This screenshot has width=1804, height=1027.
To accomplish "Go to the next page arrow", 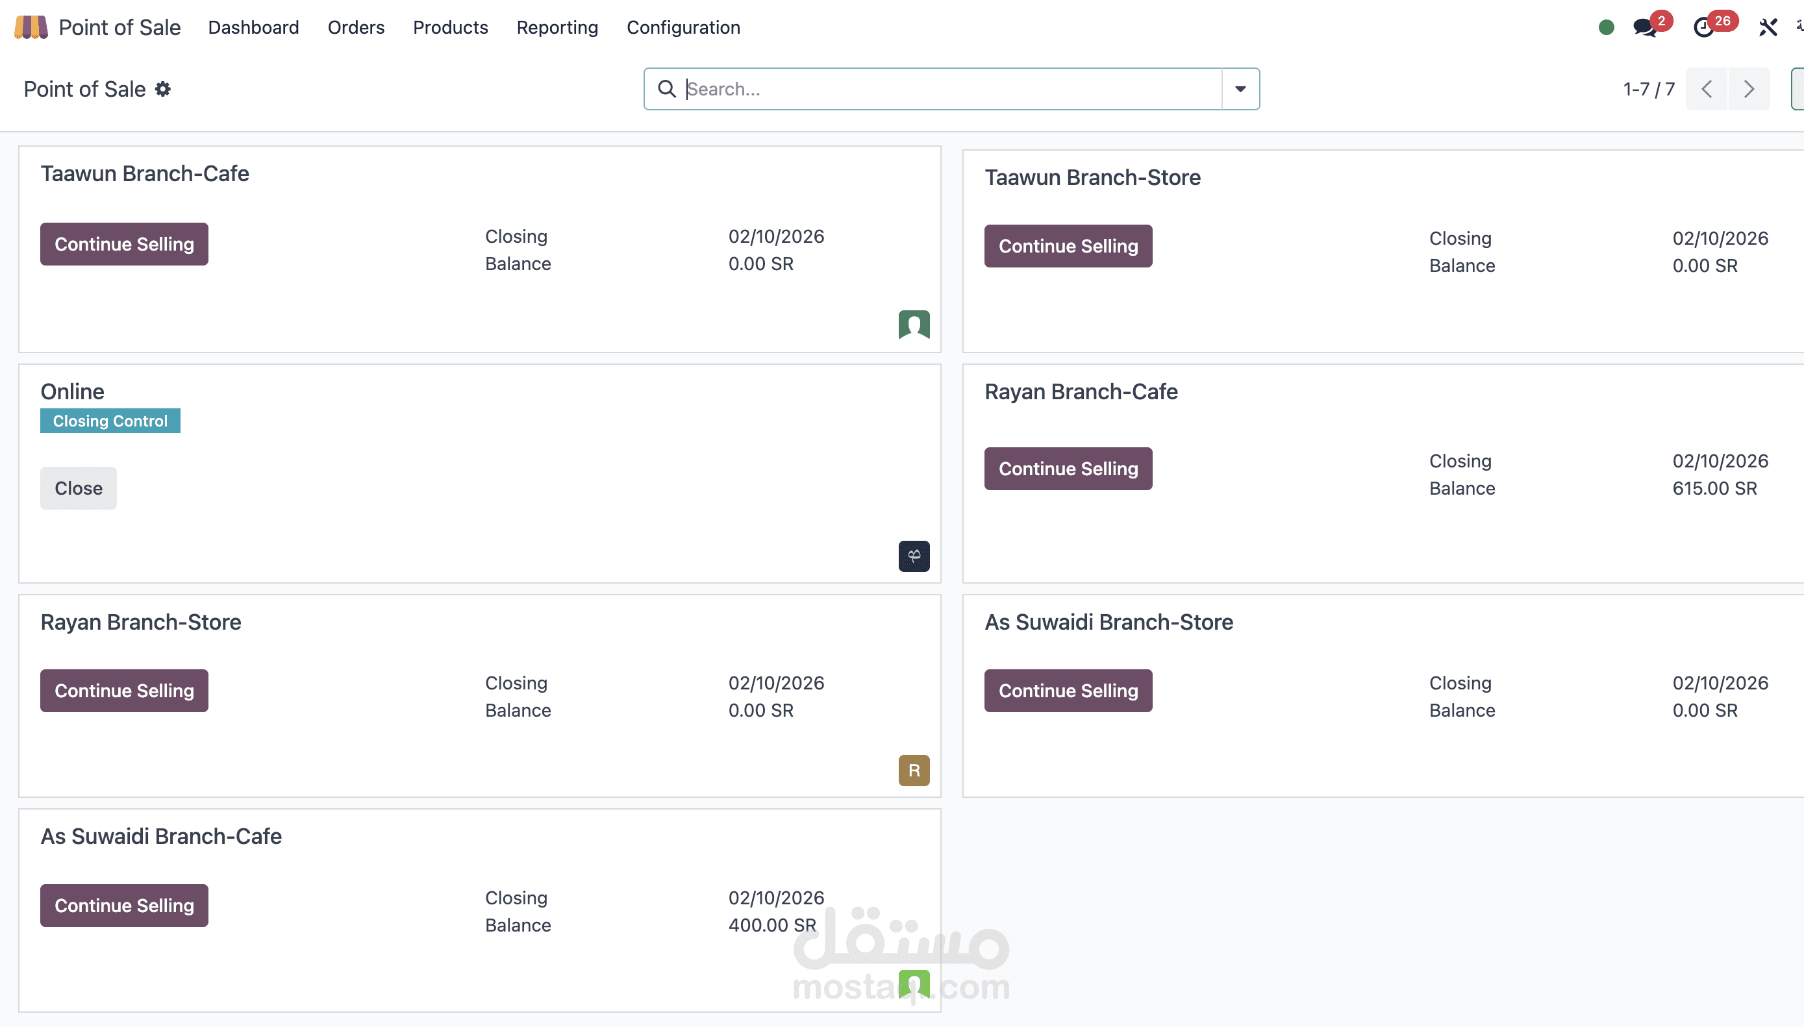I will [x=1748, y=89].
